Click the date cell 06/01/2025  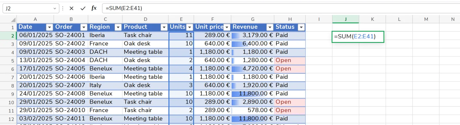pos(35,35)
